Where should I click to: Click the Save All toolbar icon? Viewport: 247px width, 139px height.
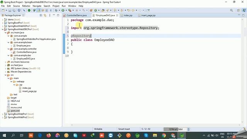[x=14, y=10]
